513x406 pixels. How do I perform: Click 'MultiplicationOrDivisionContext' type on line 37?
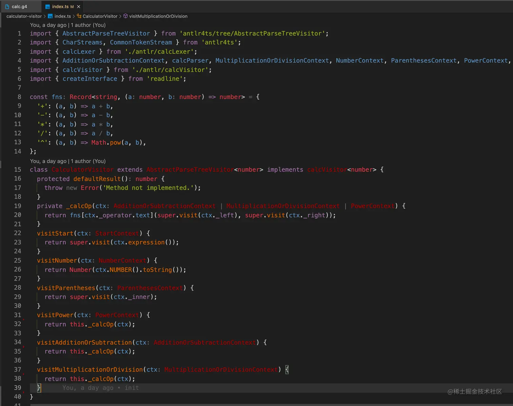(221, 370)
